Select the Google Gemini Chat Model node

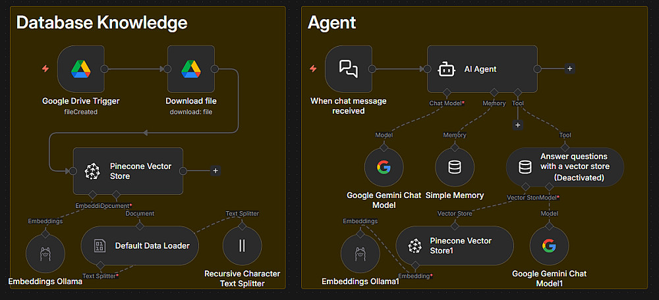pyautogui.click(x=384, y=167)
